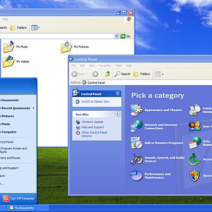Click Add or Remove Programs link text
The height and width of the screenshot is (212, 212).
(164, 143)
